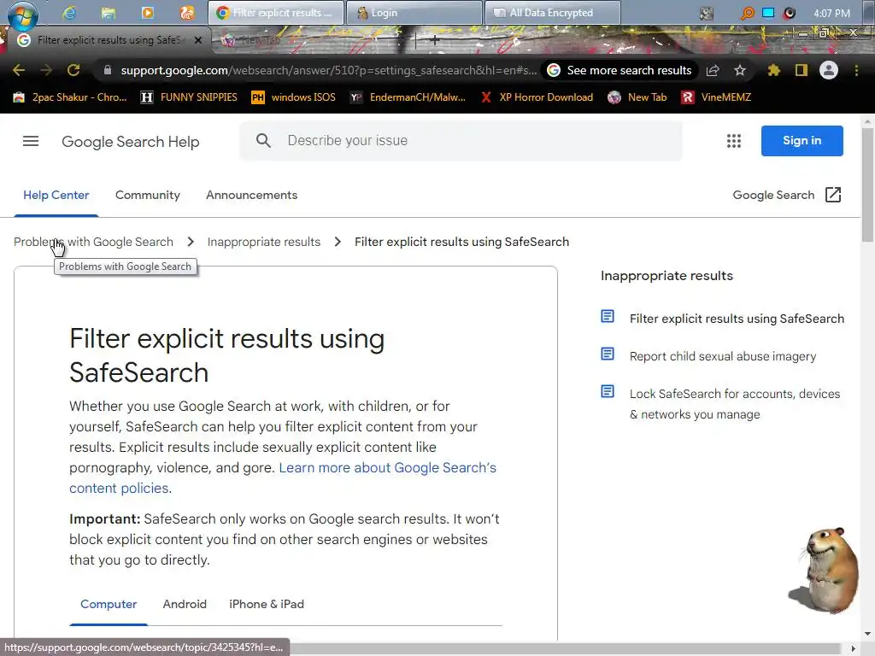Open Problems with Google Search breadcrumb
This screenshot has height=656, width=875.
pyautogui.click(x=93, y=242)
